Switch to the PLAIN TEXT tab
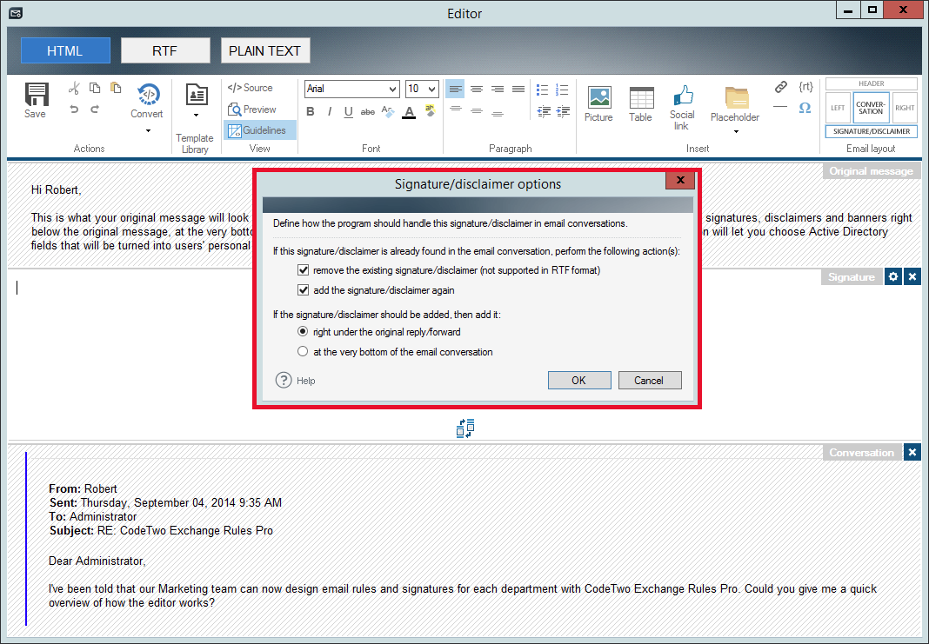This screenshot has height=644, width=929. click(265, 50)
